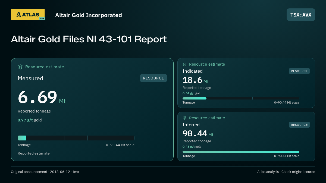
Task: Click the Reported estimate caption
Action: (34, 153)
